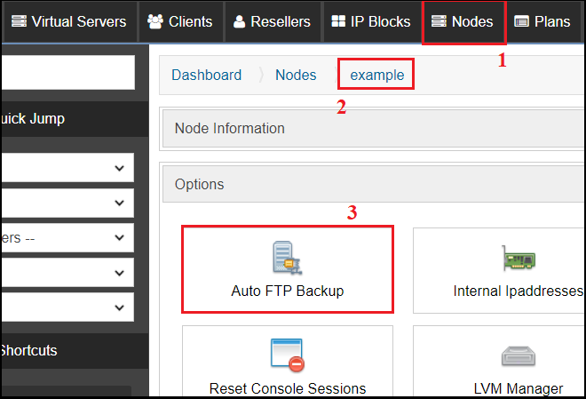586x399 pixels.
Task: Click the Plans menu icon
Action: click(x=522, y=21)
